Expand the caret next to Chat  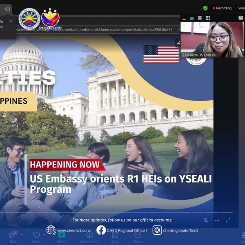click(22, 235)
